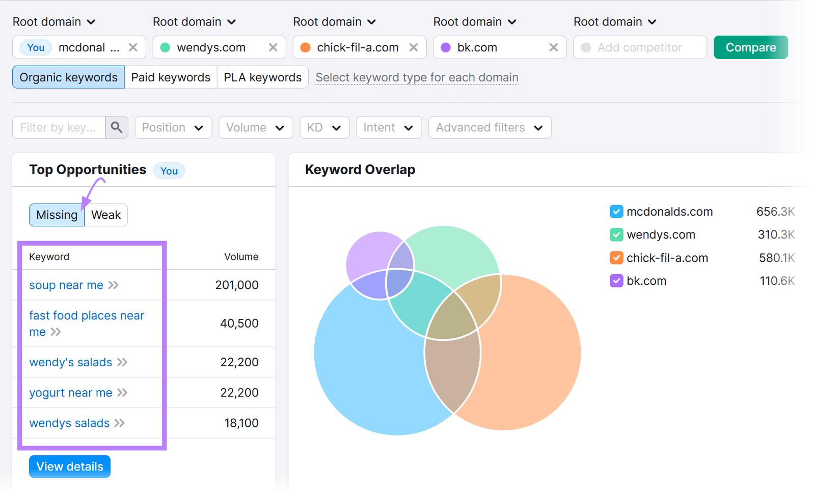815x494 pixels.
Task: Click the You badge beside Top Opportunities
Action: pos(169,171)
